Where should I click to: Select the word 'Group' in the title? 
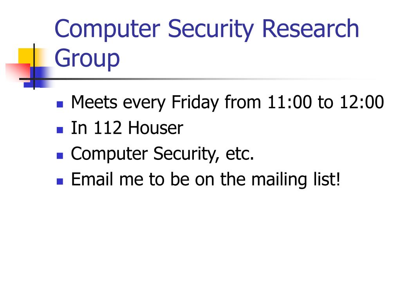pyautogui.click(x=87, y=59)
